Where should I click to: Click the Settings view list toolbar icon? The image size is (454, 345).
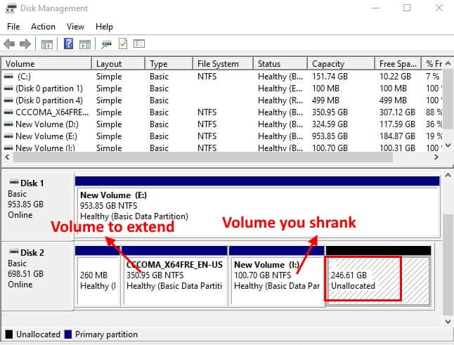[139, 44]
